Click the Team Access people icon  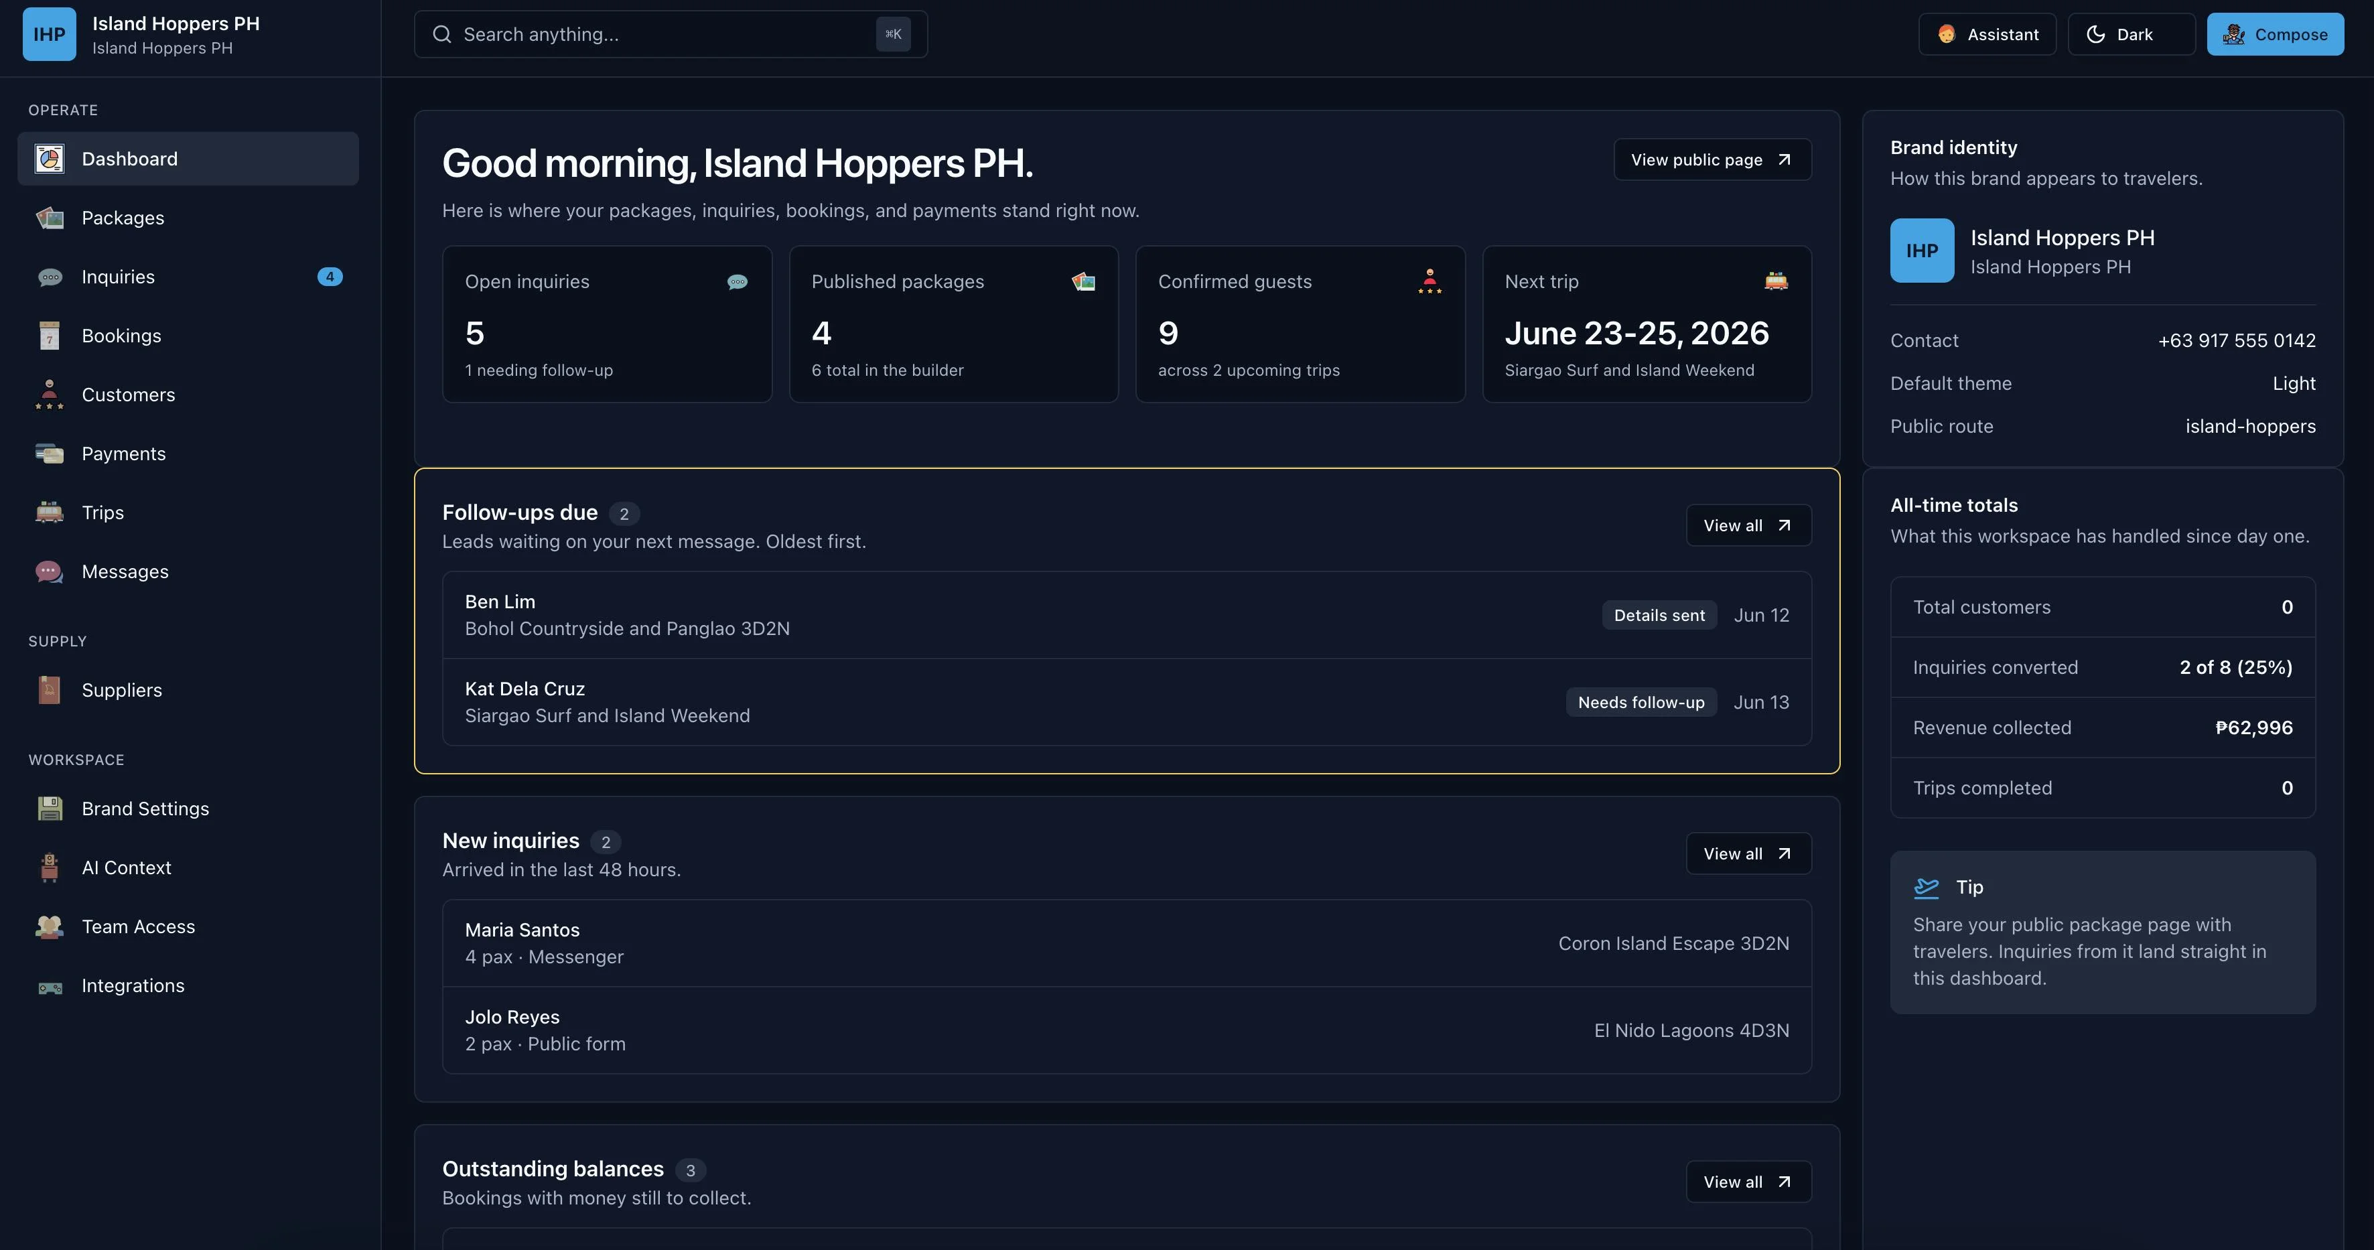coord(50,926)
